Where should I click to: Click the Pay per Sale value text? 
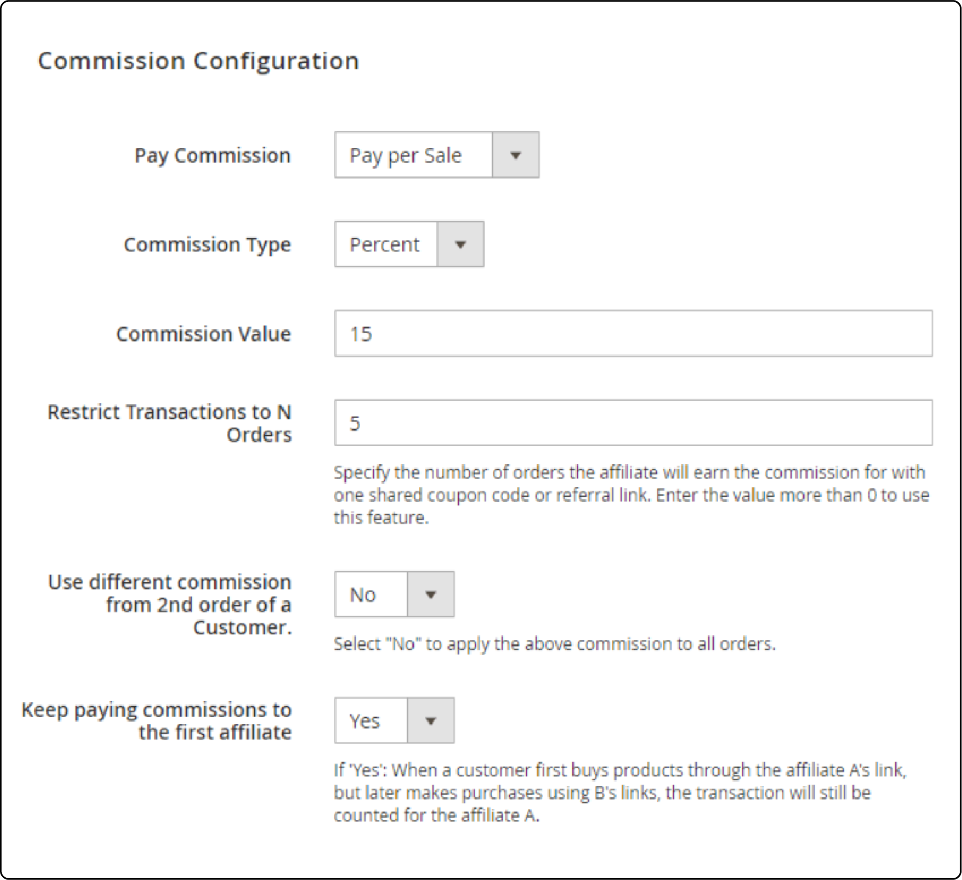pos(405,155)
